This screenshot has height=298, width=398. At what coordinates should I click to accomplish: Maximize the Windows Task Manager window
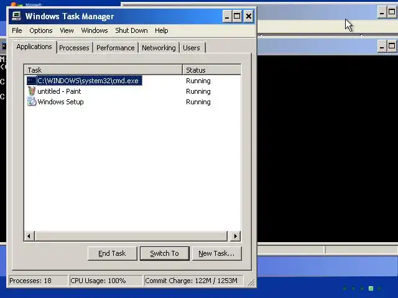238,17
